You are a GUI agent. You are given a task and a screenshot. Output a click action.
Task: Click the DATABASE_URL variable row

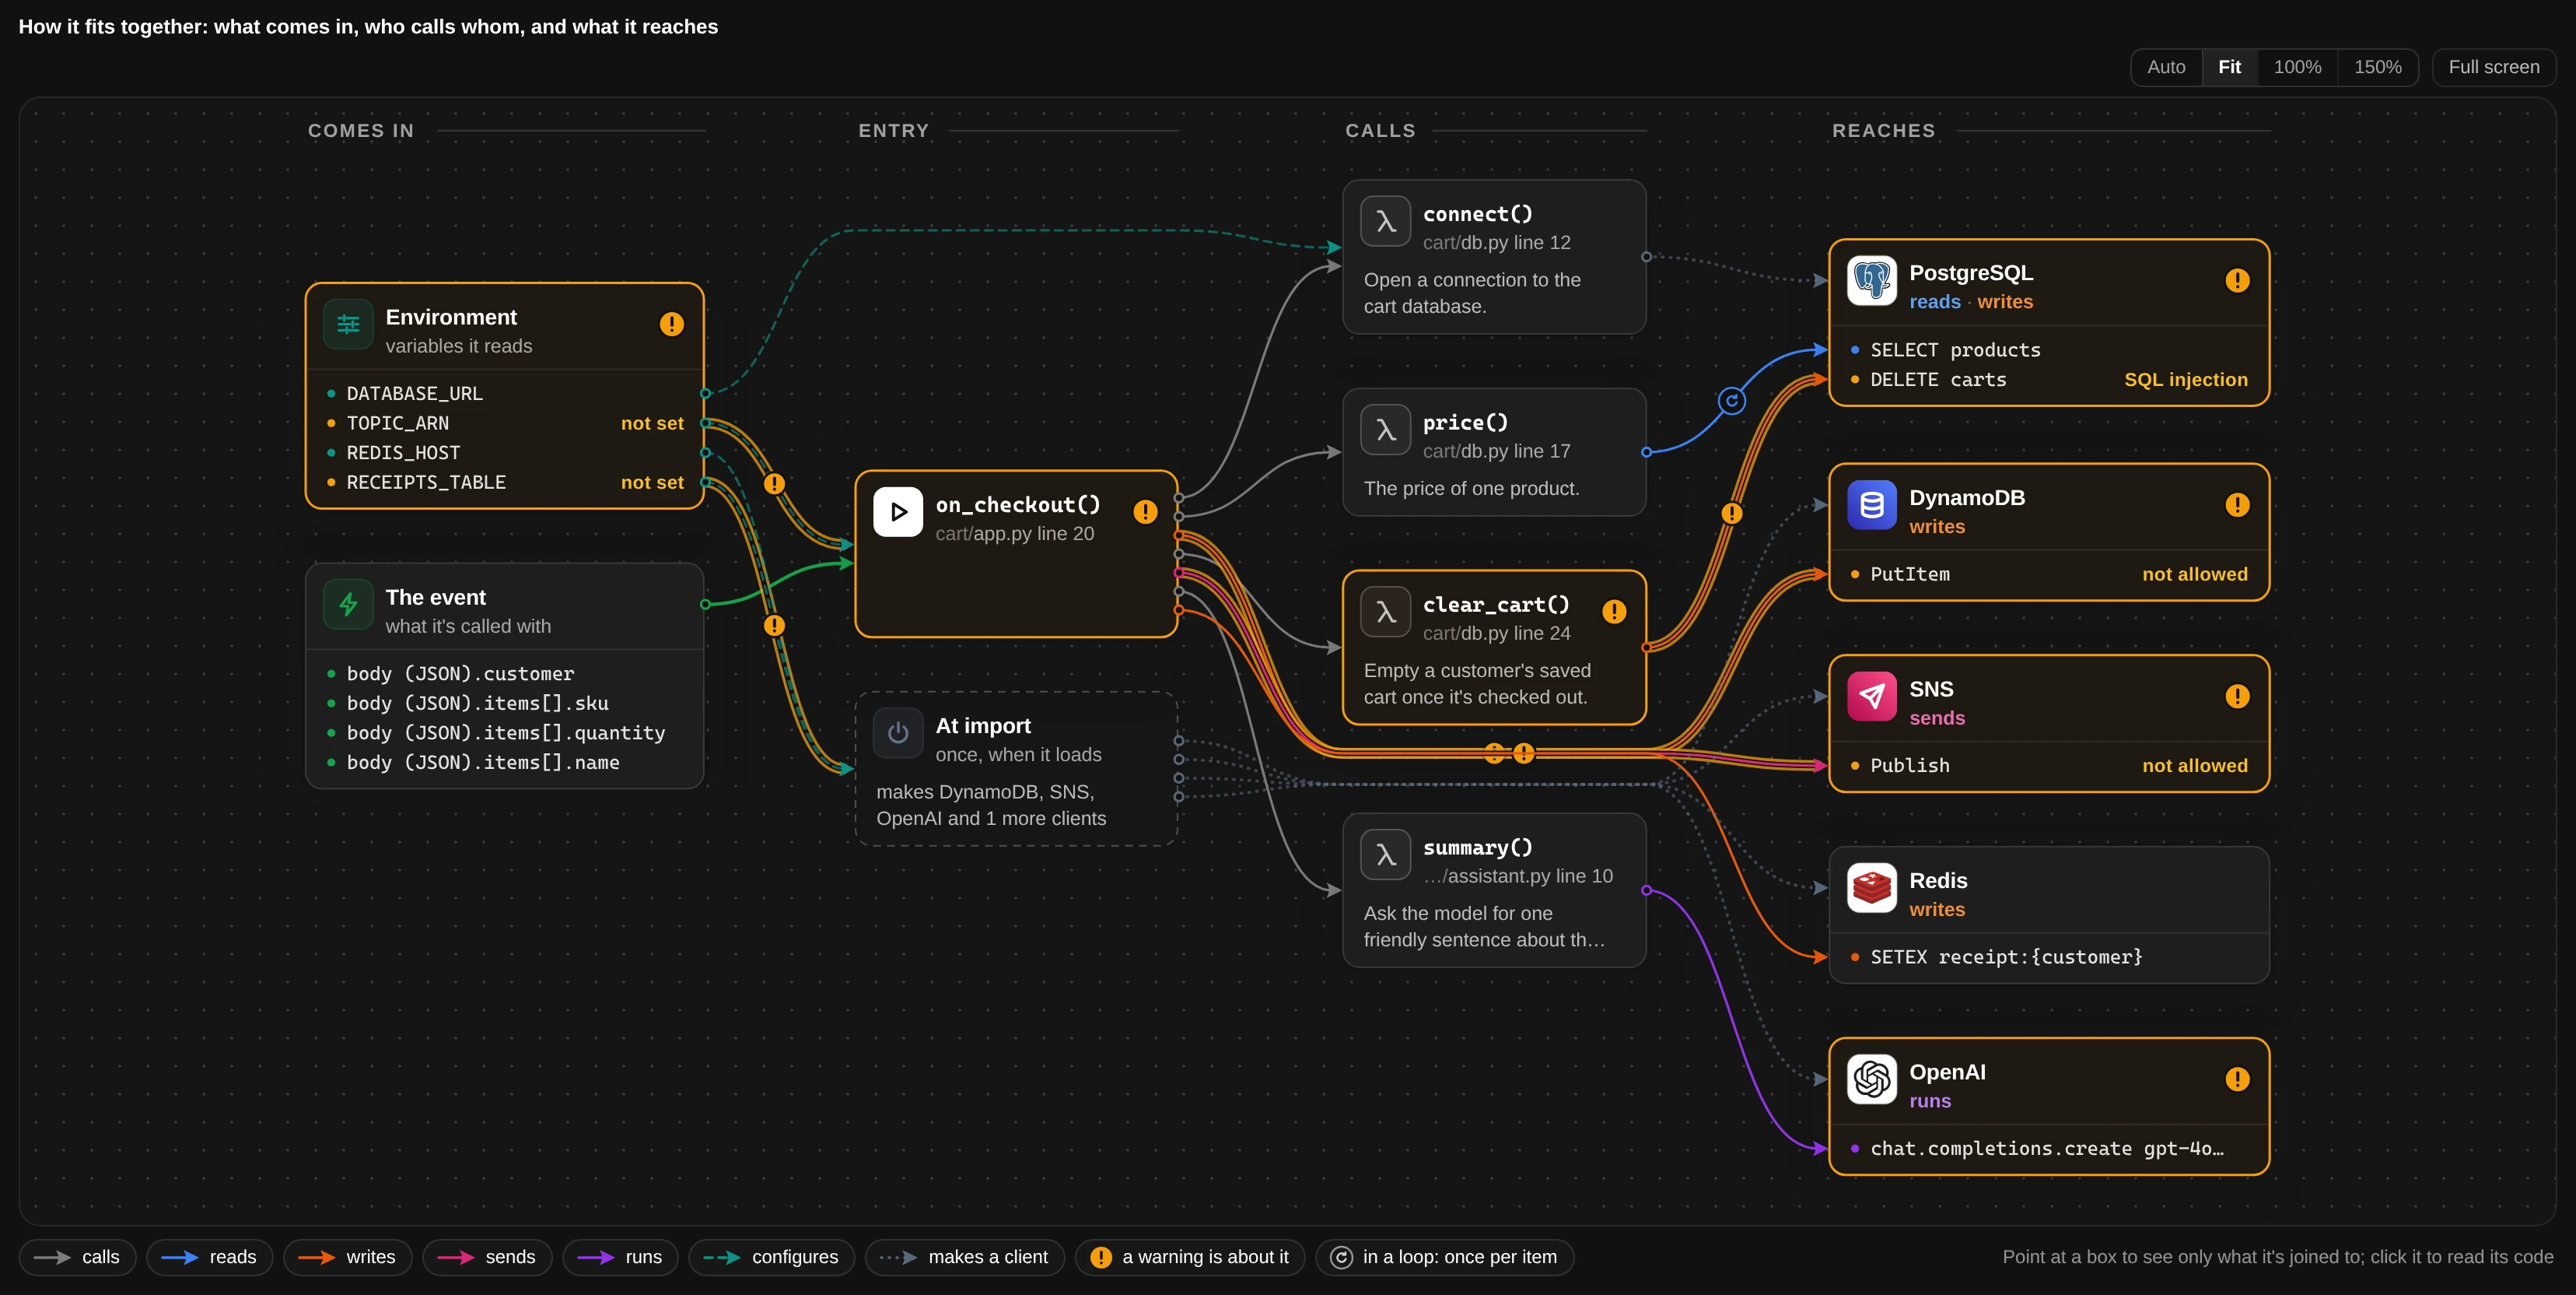tap(505, 393)
